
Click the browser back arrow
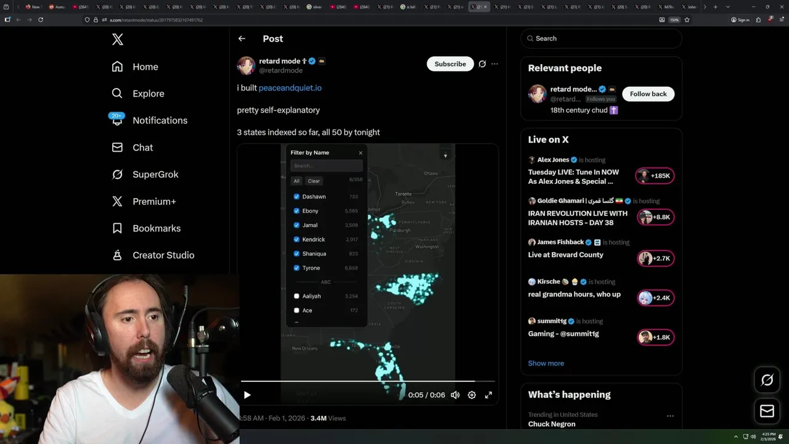tap(18, 20)
